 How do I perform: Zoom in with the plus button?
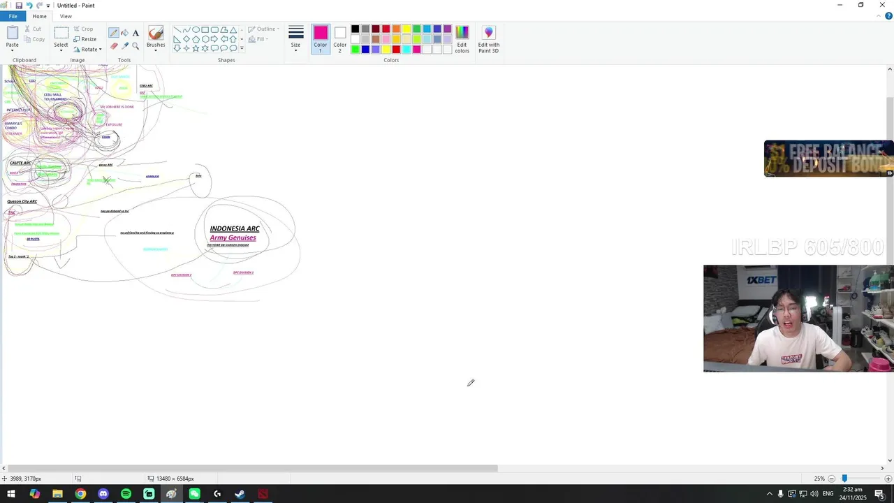point(888,479)
